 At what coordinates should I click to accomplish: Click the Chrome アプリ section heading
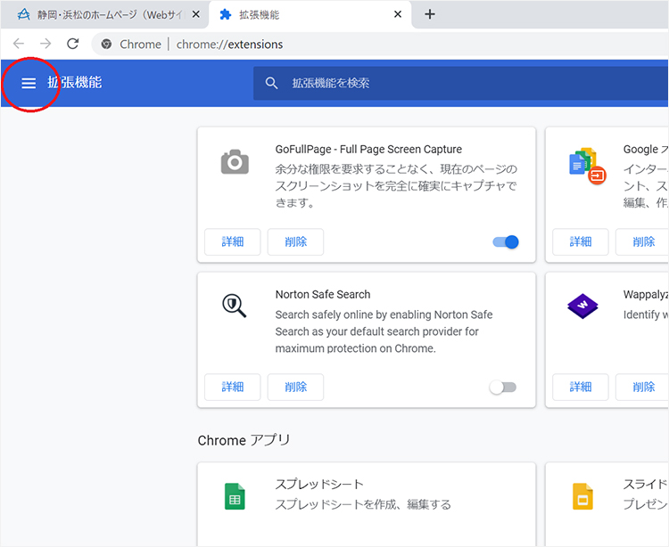point(244,440)
